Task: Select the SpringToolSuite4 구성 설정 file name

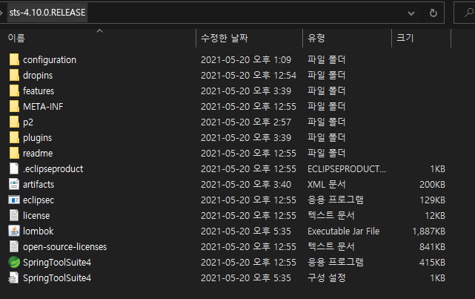Action: tap(57, 278)
